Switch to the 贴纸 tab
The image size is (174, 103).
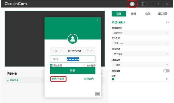tap(148, 14)
